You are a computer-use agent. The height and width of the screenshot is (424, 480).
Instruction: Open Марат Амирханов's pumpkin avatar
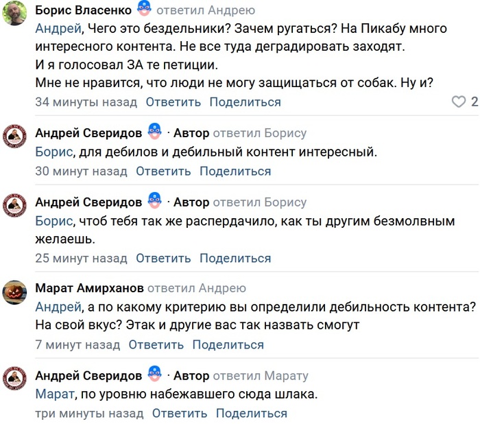[15, 292]
